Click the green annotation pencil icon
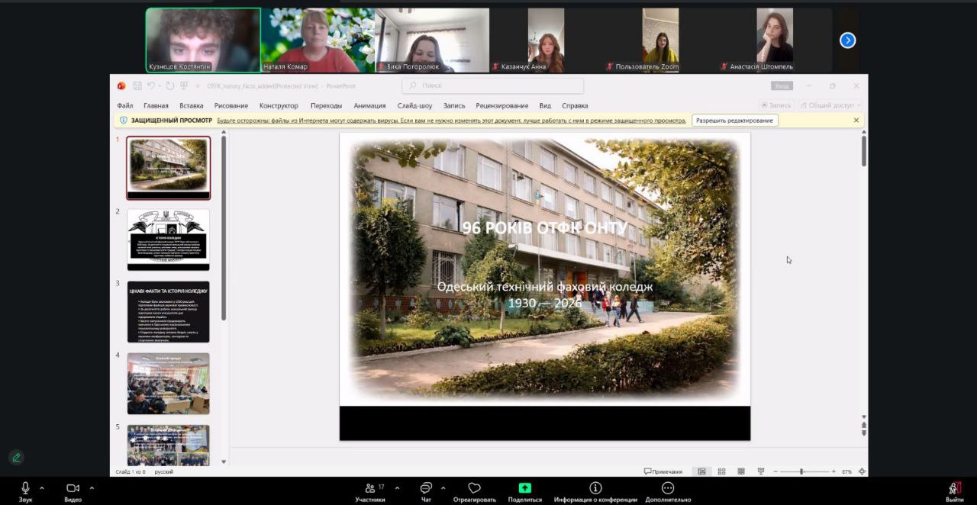977x505 pixels. point(16,458)
